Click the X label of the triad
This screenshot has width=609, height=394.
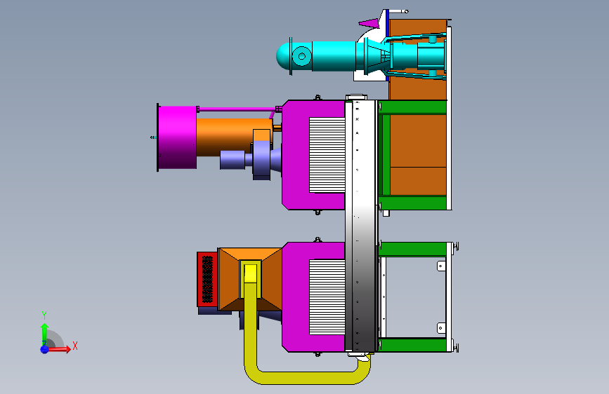(x=75, y=346)
